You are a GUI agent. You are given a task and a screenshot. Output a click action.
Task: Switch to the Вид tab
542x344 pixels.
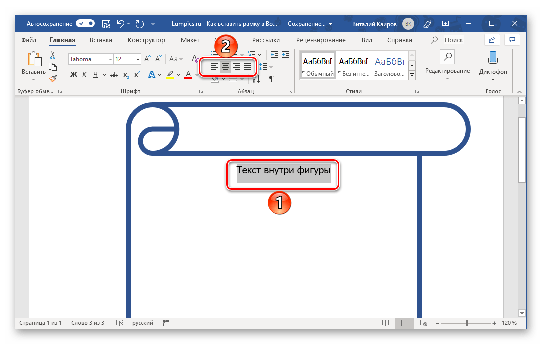tap(367, 40)
